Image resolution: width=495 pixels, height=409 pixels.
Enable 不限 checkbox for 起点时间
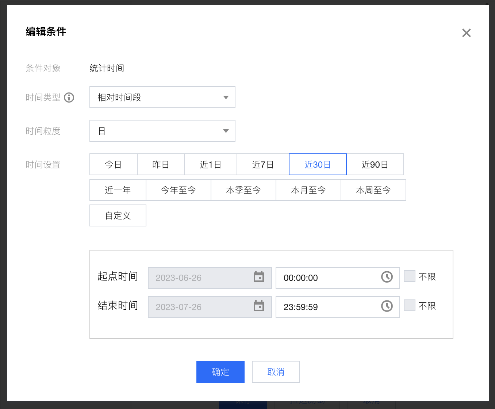[410, 276]
